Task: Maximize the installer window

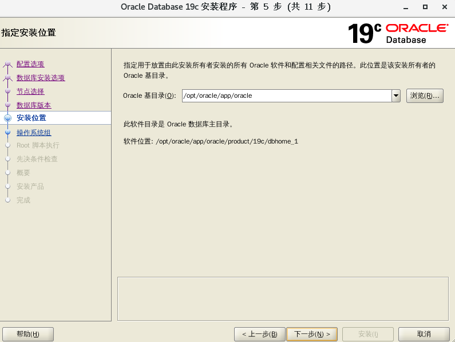Action: tap(425, 7)
